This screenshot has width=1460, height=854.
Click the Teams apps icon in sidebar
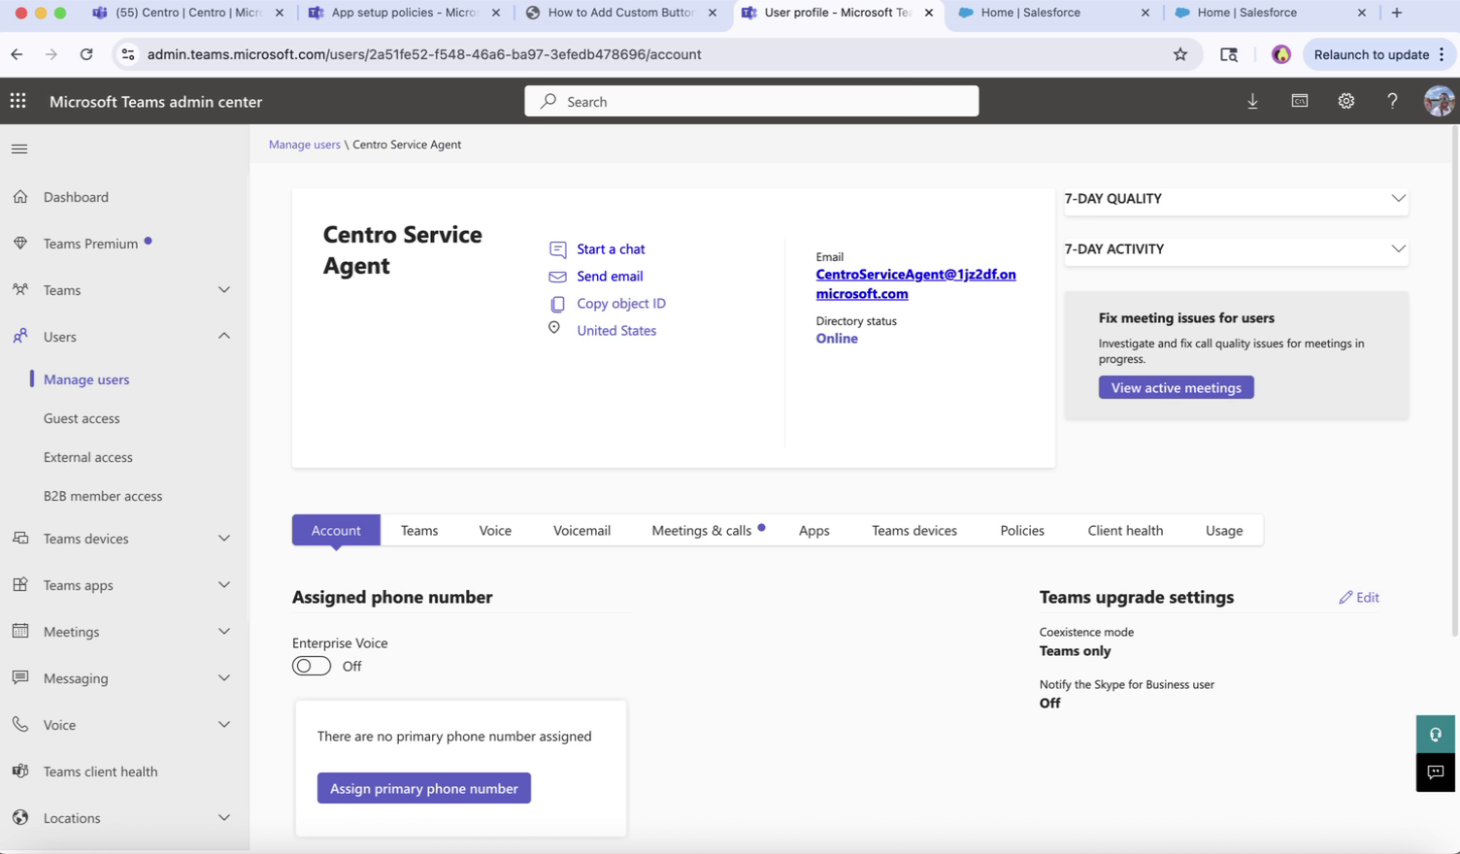[x=20, y=584]
